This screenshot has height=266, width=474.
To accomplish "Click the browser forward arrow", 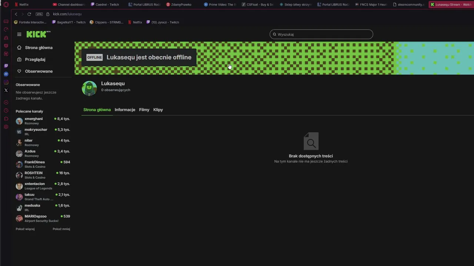I will click(x=23, y=14).
